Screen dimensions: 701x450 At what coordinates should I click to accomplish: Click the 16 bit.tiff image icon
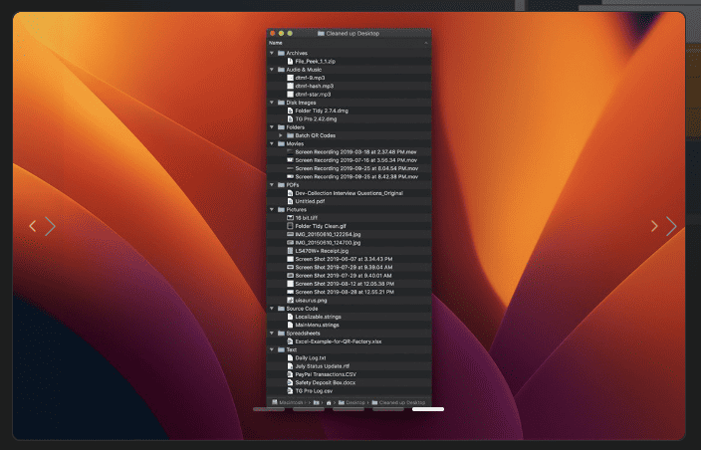pyautogui.click(x=290, y=218)
